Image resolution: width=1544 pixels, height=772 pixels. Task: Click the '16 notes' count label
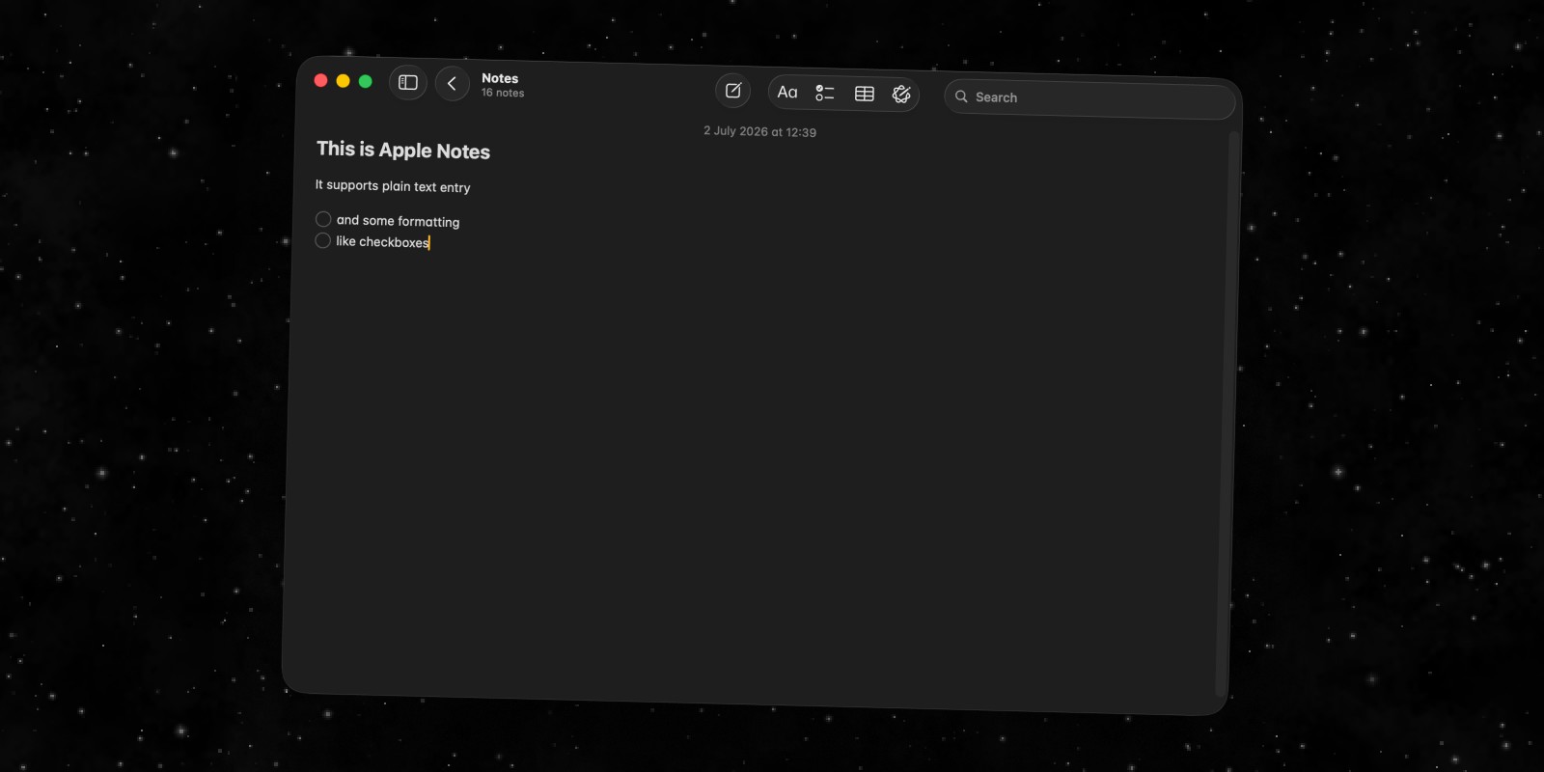503,93
